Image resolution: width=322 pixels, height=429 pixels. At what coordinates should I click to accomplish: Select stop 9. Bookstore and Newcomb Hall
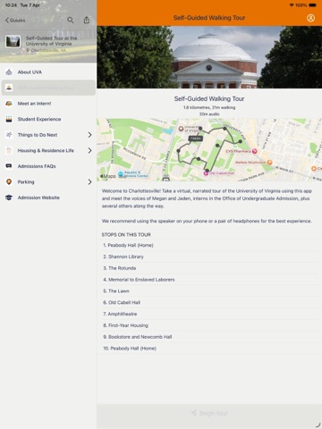point(209,337)
